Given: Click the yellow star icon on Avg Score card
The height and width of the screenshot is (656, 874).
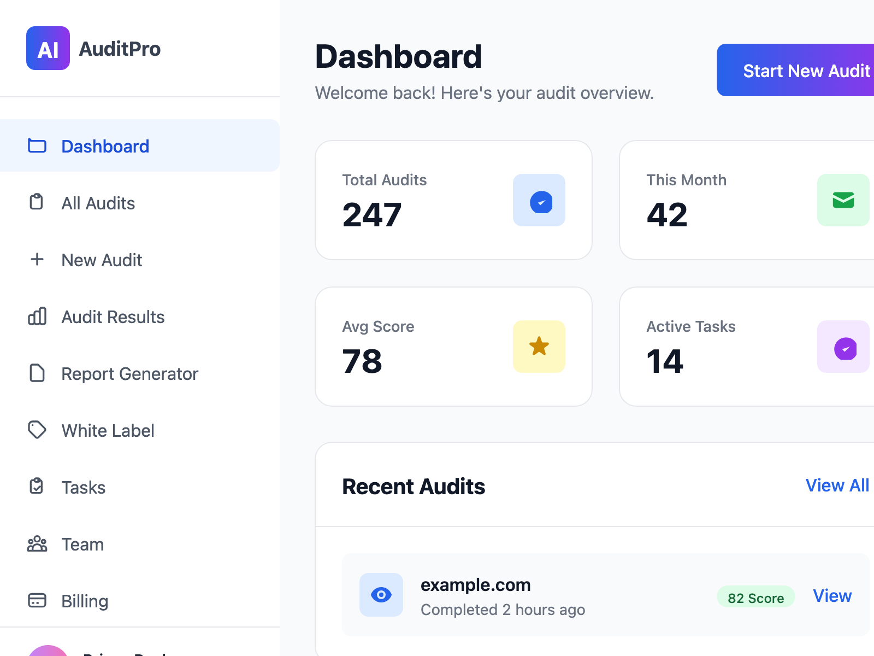Looking at the screenshot, I should (539, 347).
